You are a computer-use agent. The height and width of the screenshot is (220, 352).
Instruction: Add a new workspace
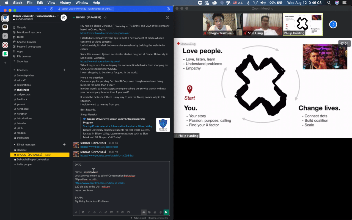pos(5,63)
